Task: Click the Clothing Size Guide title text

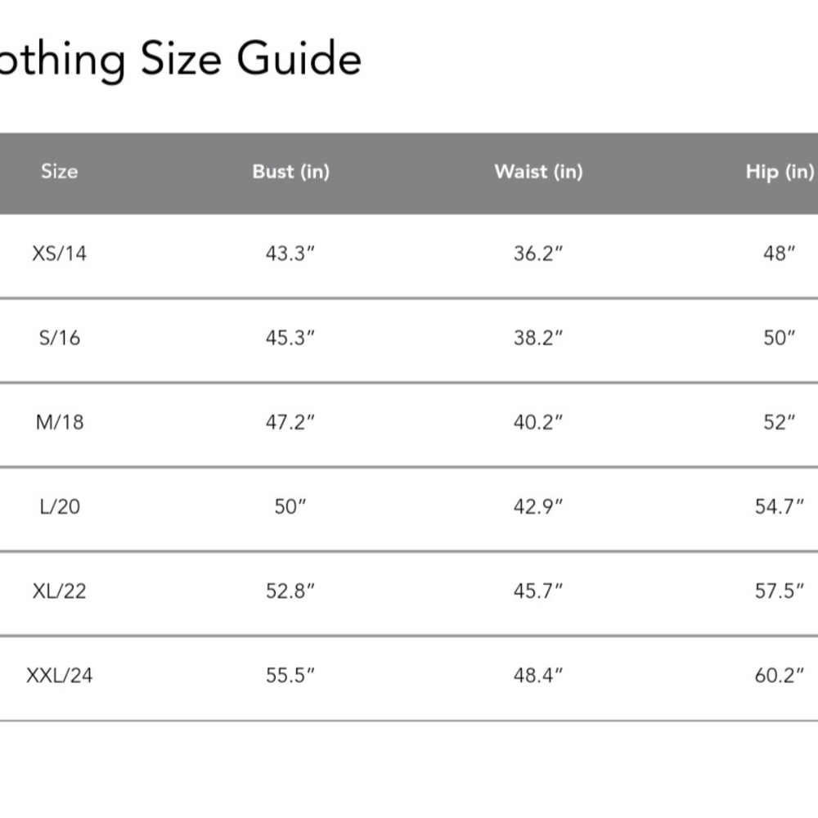Action: [x=181, y=59]
